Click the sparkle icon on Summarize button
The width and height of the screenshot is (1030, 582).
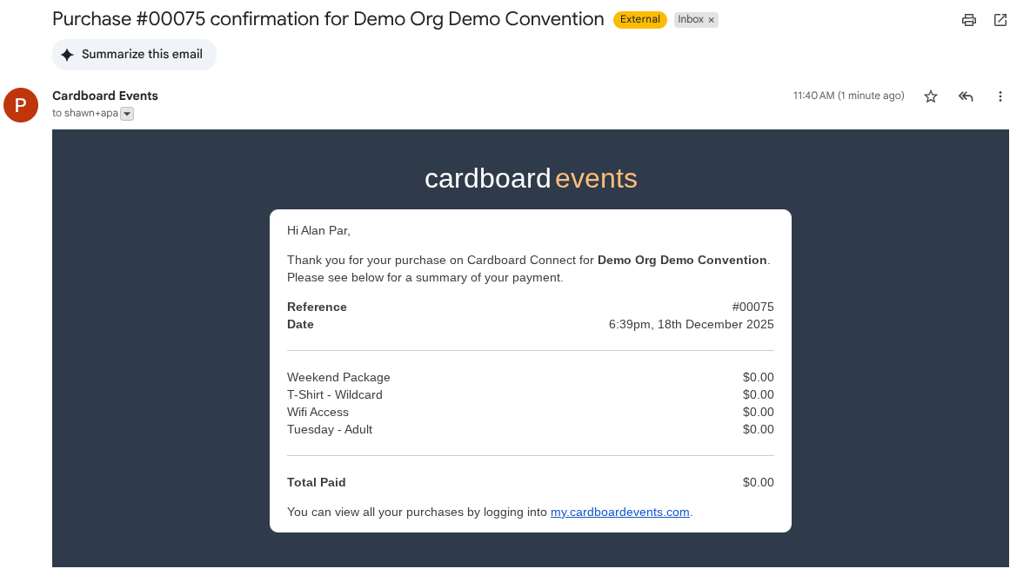[66, 54]
